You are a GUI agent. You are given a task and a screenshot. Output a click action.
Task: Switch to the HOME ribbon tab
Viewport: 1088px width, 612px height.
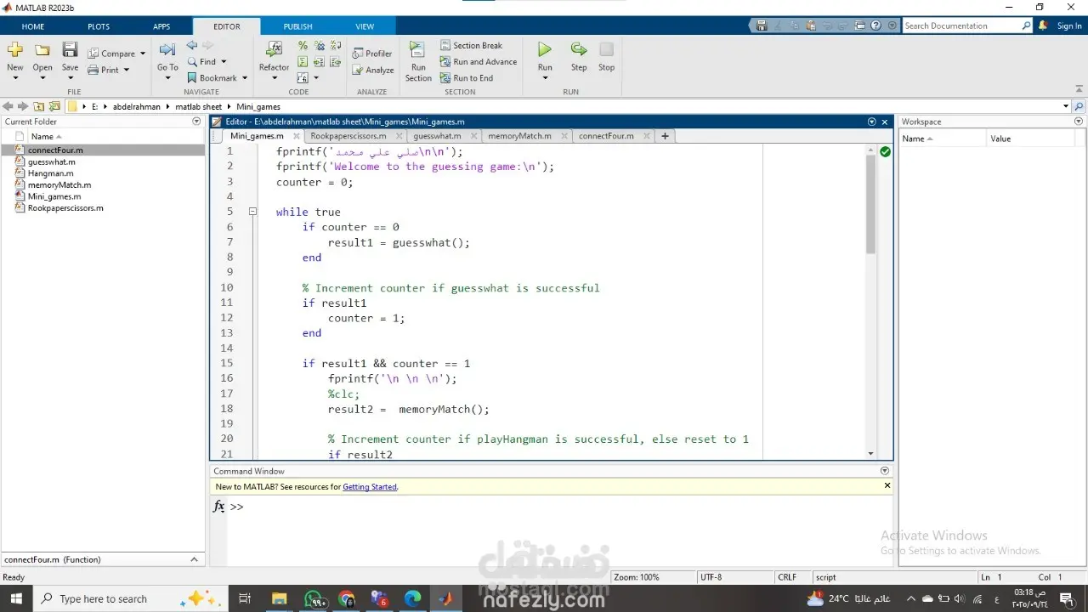pyautogui.click(x=33, y=26)
